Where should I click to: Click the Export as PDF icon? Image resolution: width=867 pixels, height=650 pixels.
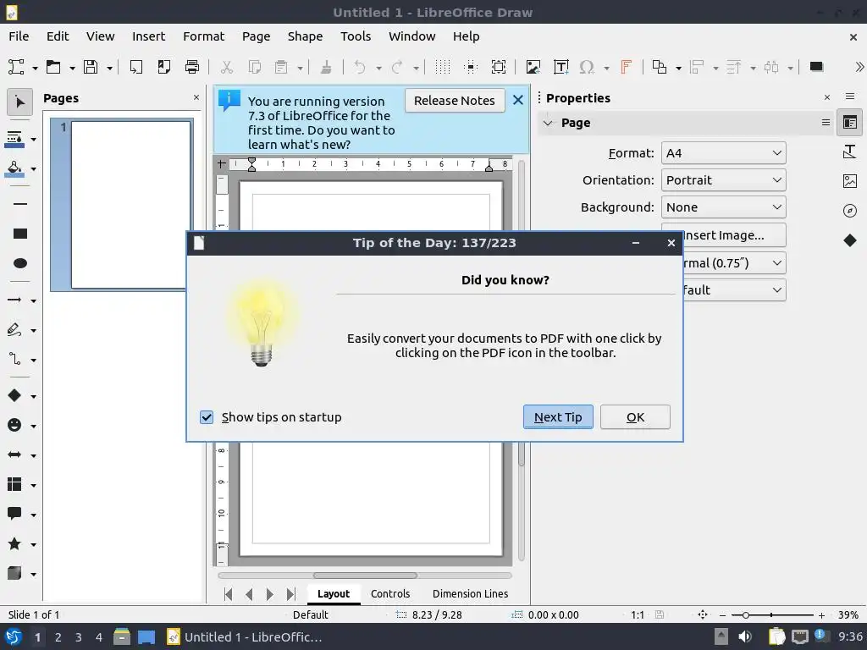164,67
